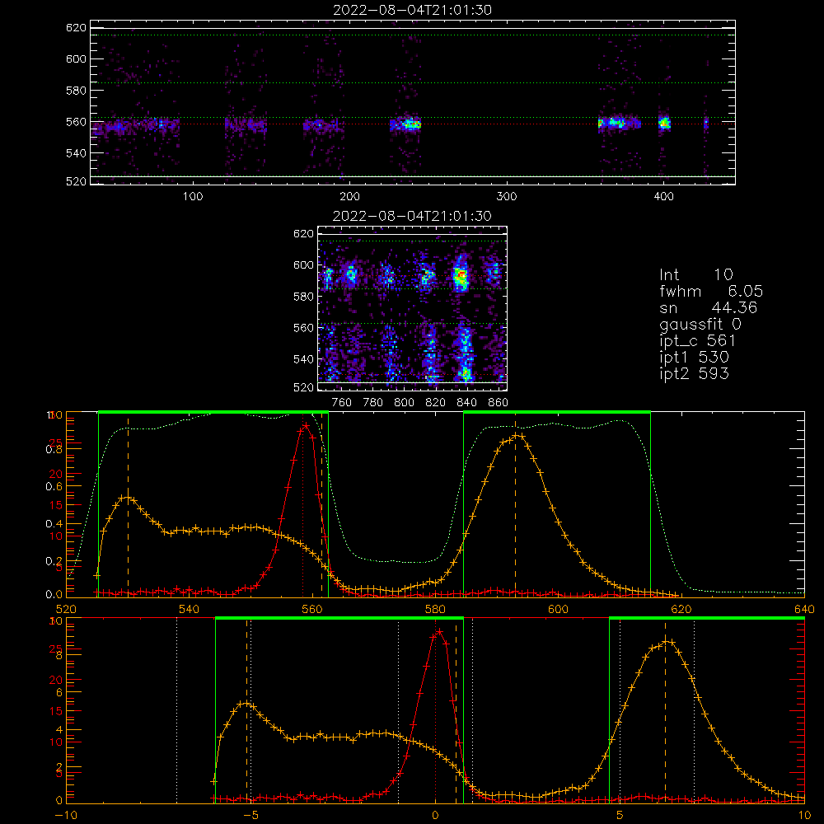This screenshot has width=824, height=824.
Task: Click the timestamp title above the small middle image
Action: tap(412, 216)
